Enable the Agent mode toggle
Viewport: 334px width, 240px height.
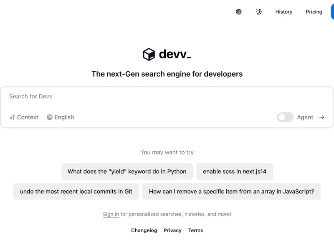click(x=285, y=117)
